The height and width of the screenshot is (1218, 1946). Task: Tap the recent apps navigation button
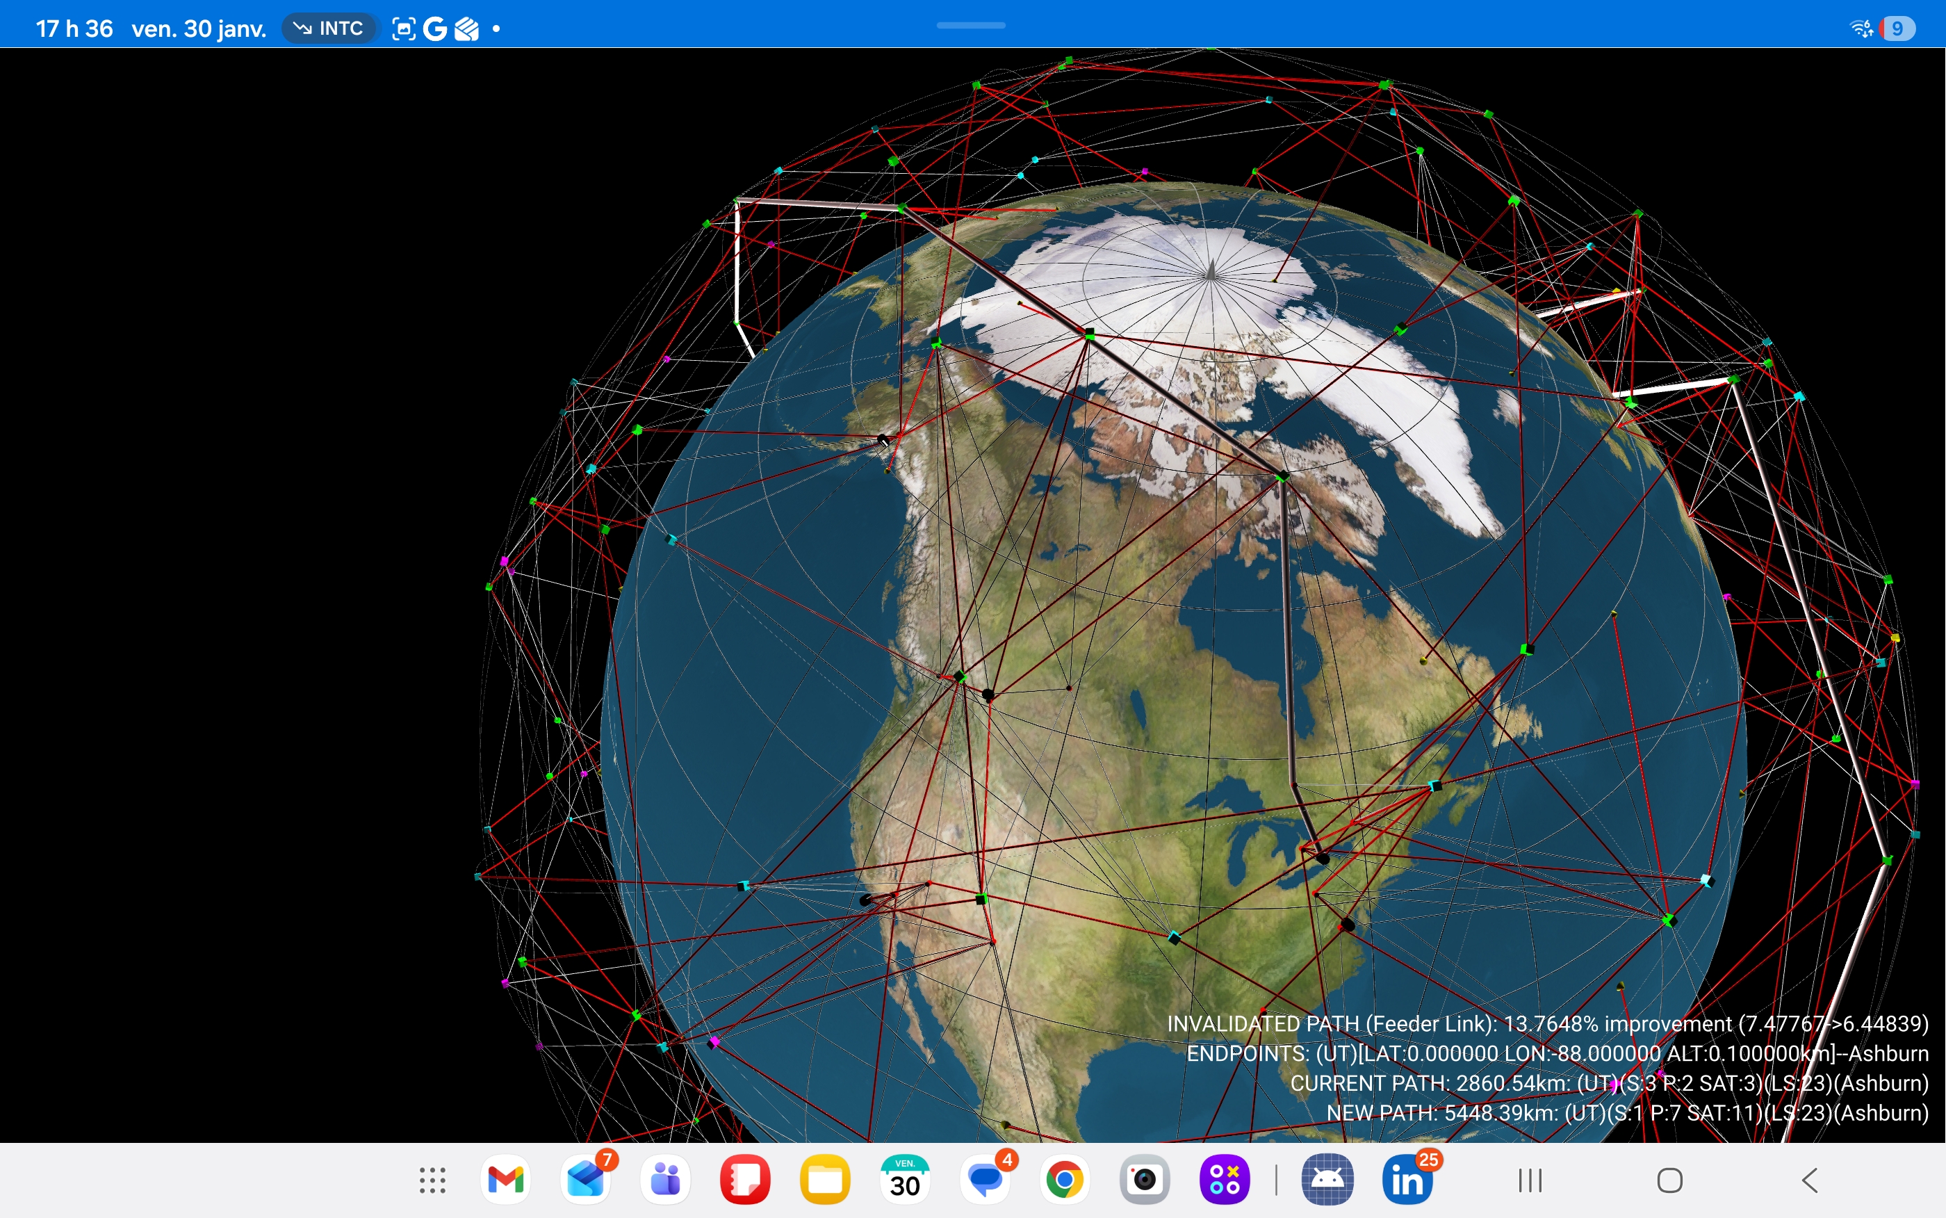pos(1530,1181)
